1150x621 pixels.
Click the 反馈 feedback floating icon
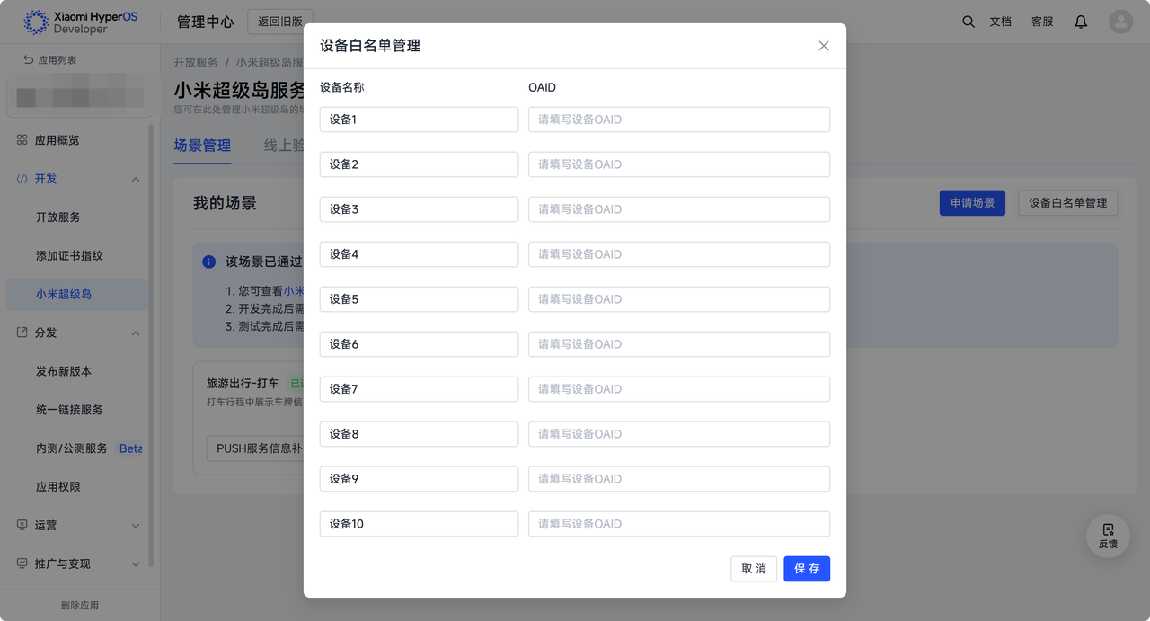point(1108,536)
